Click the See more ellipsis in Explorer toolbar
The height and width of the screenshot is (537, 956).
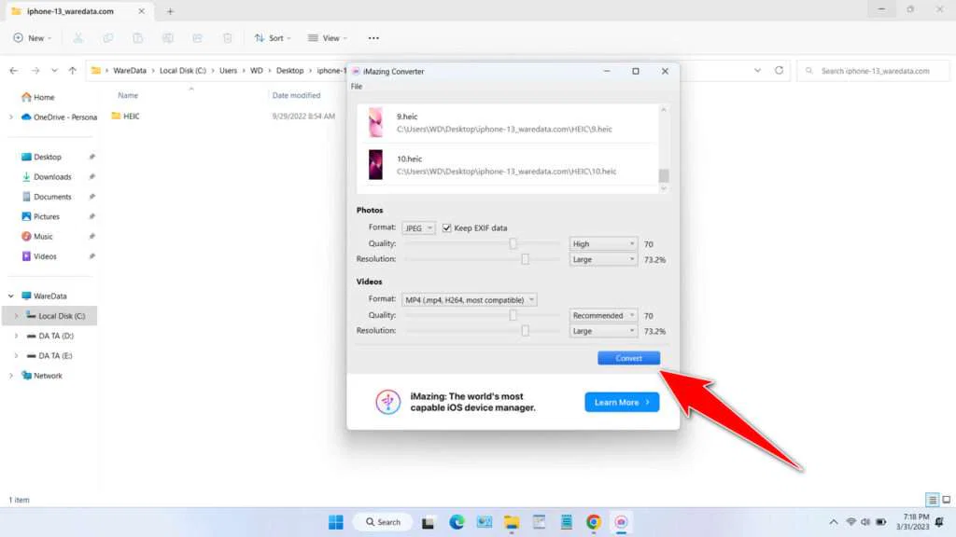pos(373,37)
